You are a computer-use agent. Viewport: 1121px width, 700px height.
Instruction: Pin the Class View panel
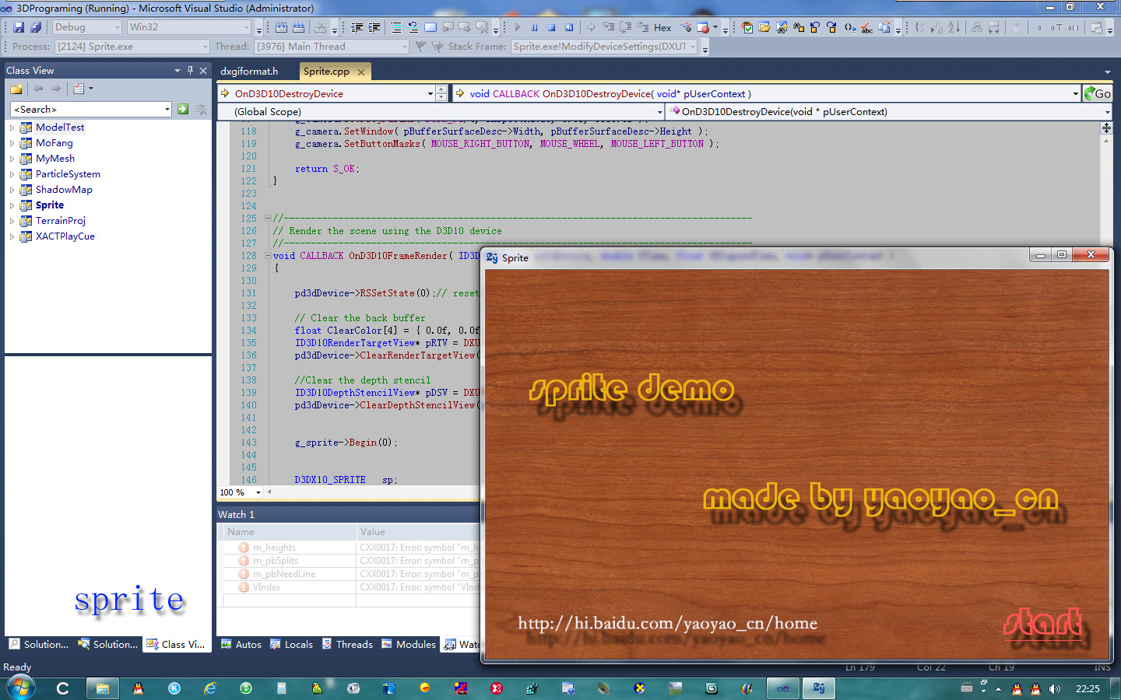point(190,70)
